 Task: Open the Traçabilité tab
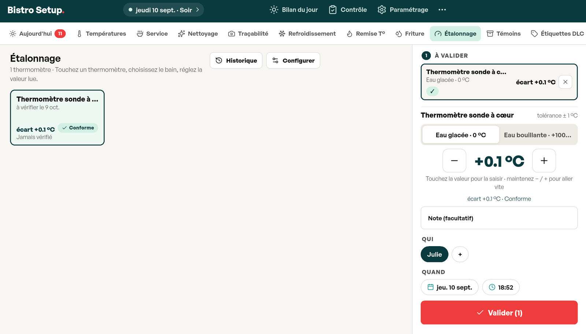tap(248, 34)
